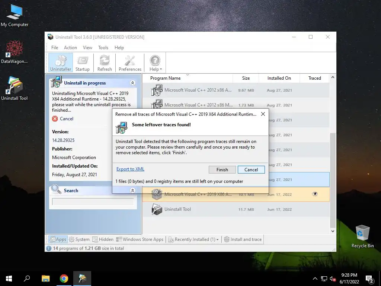This screenshot has height=286, width=381.
Task: Click the My Computer desktop icon
Action: click(15, 16)
